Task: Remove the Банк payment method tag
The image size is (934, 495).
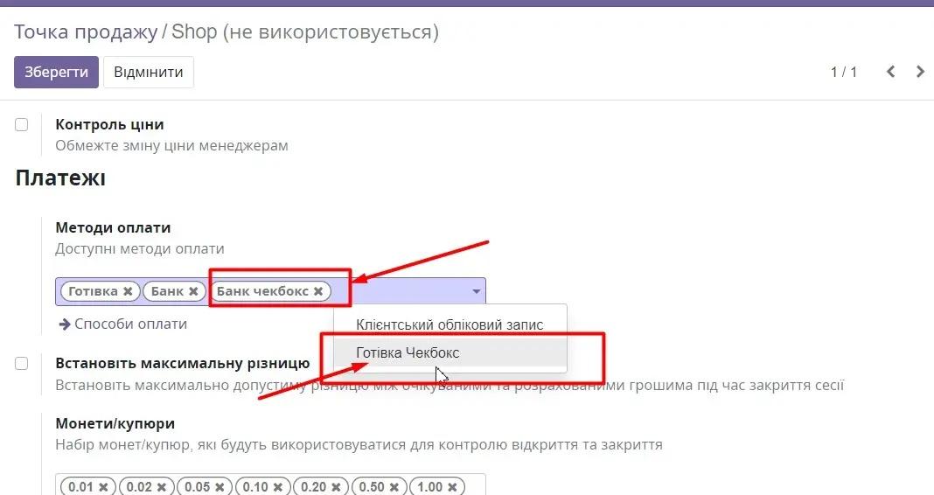Action: point(193,291)
